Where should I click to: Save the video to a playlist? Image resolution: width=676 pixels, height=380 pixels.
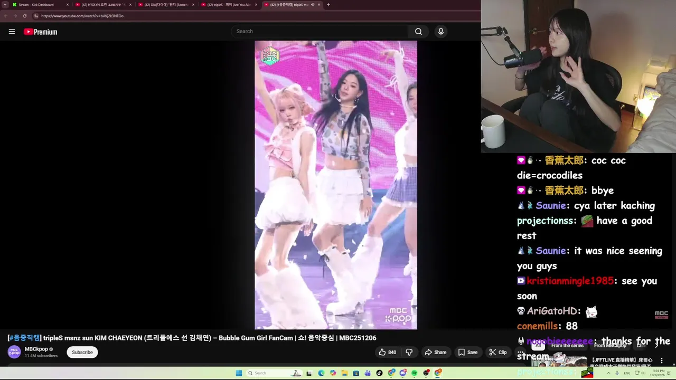point(468,352)
